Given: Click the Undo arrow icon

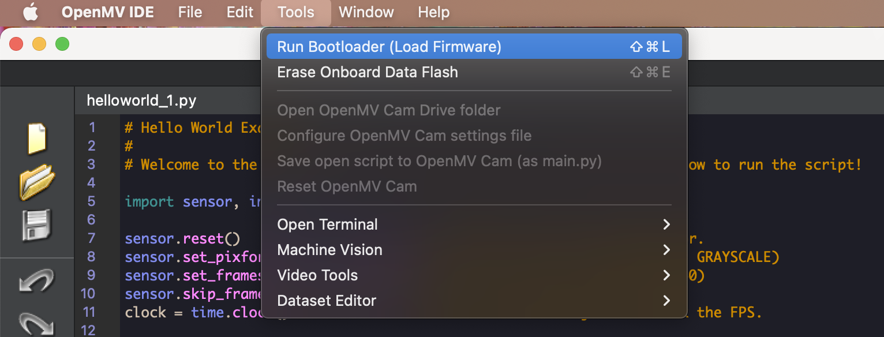Looking at the screenshot, I should pyautogui.click(x=37, y=282).
